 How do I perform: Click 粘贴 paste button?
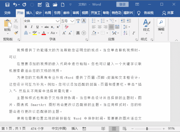coord(8,25)
